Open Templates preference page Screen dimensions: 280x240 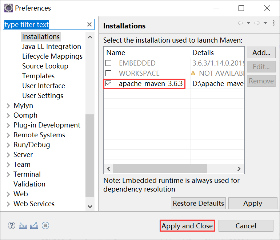tap(39, 76)
